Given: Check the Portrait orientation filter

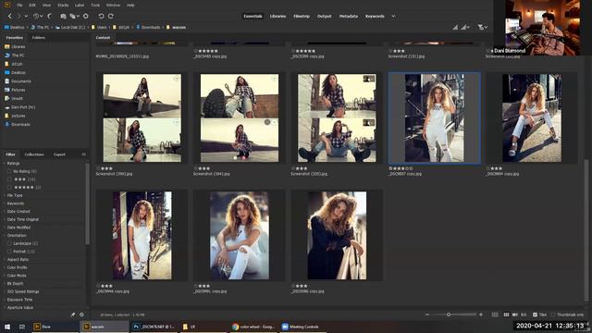Looking at the screenshot, I should click(x=9, y=252).
